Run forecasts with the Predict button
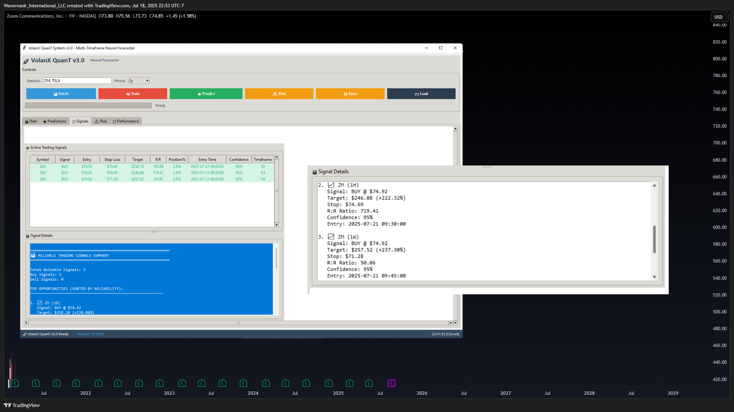 [x=206, y=94]
